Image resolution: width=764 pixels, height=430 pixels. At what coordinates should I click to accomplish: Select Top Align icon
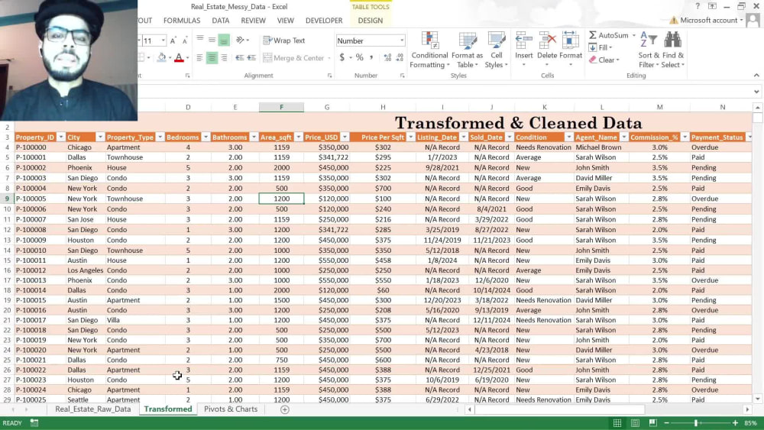pos(199,40)
